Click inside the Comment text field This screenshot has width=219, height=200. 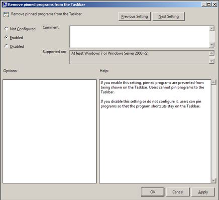point(140,37)
